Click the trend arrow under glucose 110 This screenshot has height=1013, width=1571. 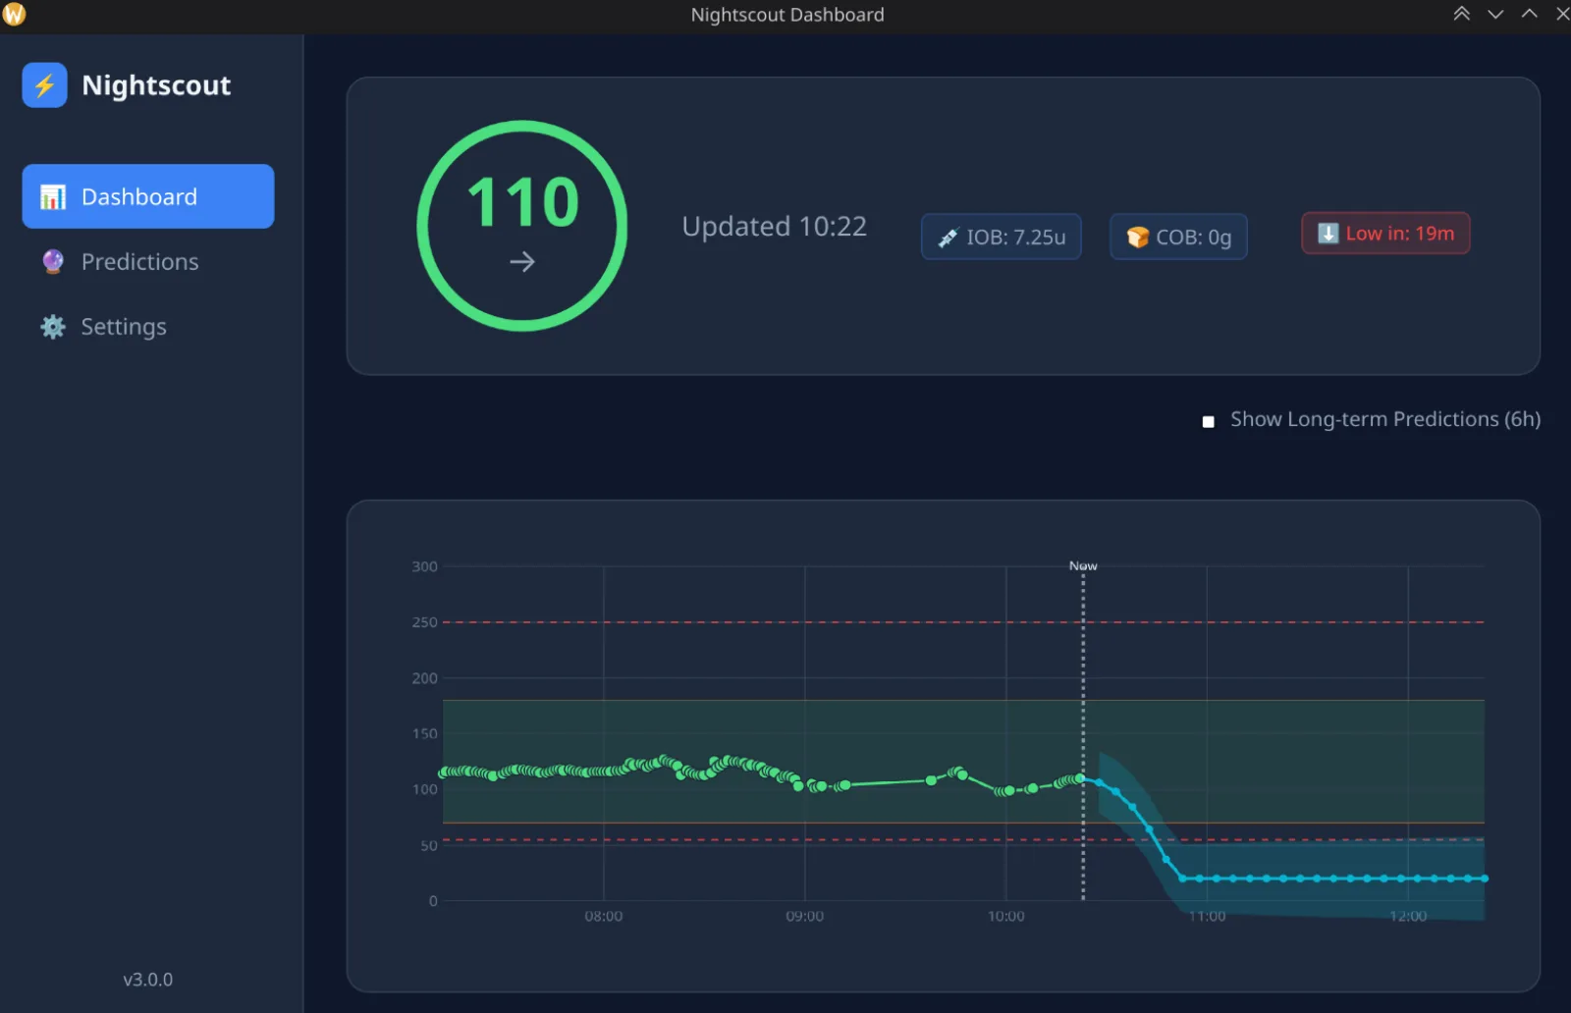tap(522, 261)
